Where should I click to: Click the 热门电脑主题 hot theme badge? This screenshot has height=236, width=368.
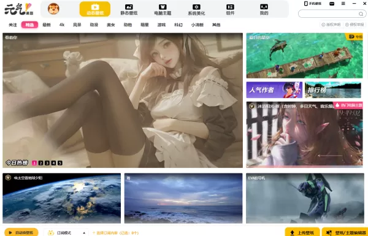pos(348,105)
